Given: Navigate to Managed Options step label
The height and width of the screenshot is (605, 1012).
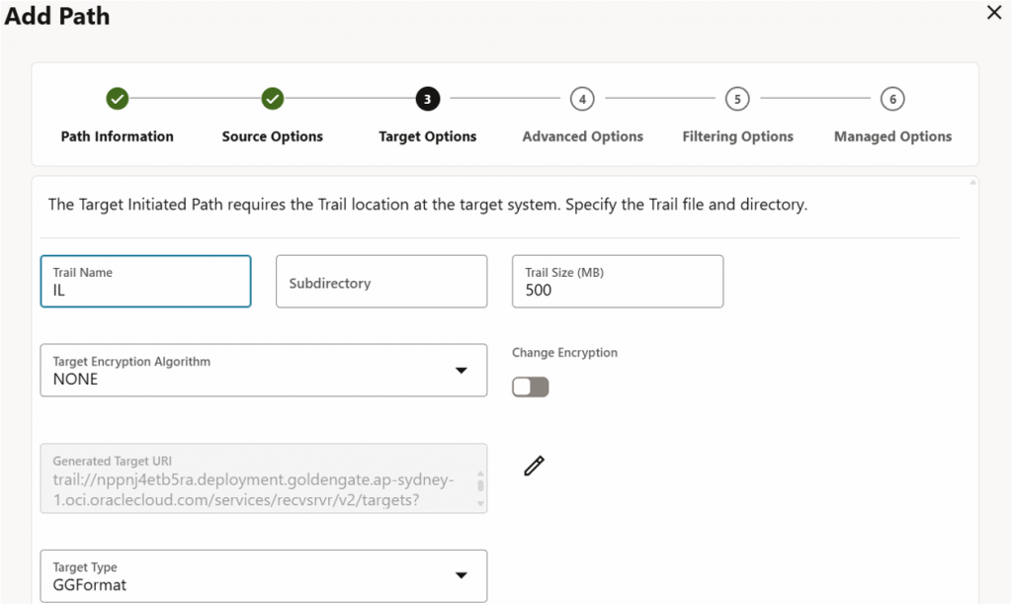Looking at the screenshot, I should [x=892, y=136].
